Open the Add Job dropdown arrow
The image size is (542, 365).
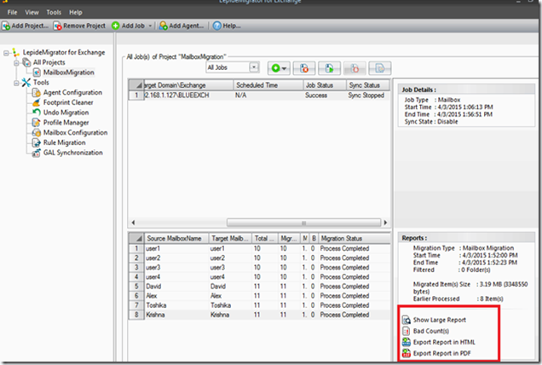pos(150,26)
